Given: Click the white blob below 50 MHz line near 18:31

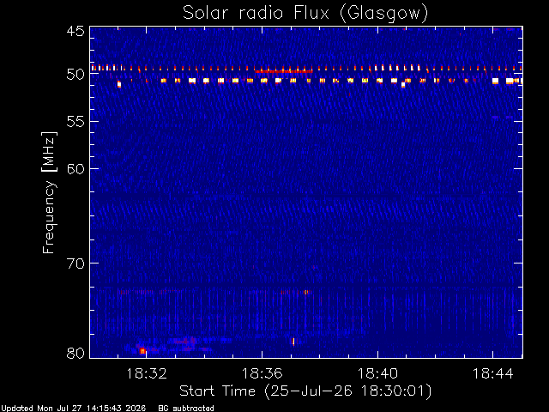Looking at the screenshot, I should [x=119, y=84].
